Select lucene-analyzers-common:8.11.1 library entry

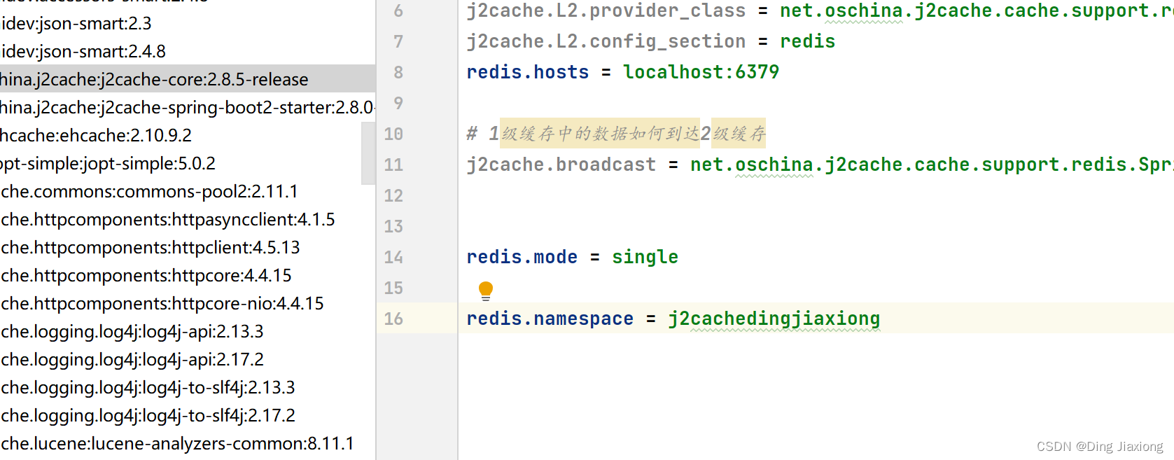188,443
